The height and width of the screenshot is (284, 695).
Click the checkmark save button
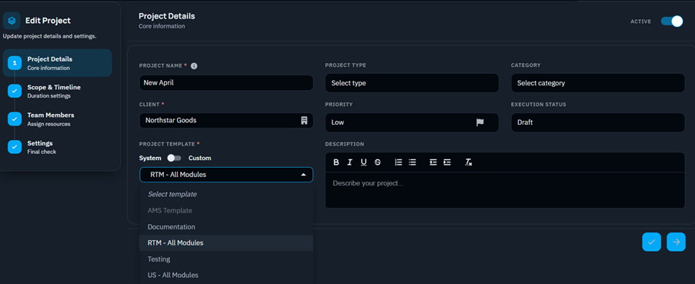652,242
